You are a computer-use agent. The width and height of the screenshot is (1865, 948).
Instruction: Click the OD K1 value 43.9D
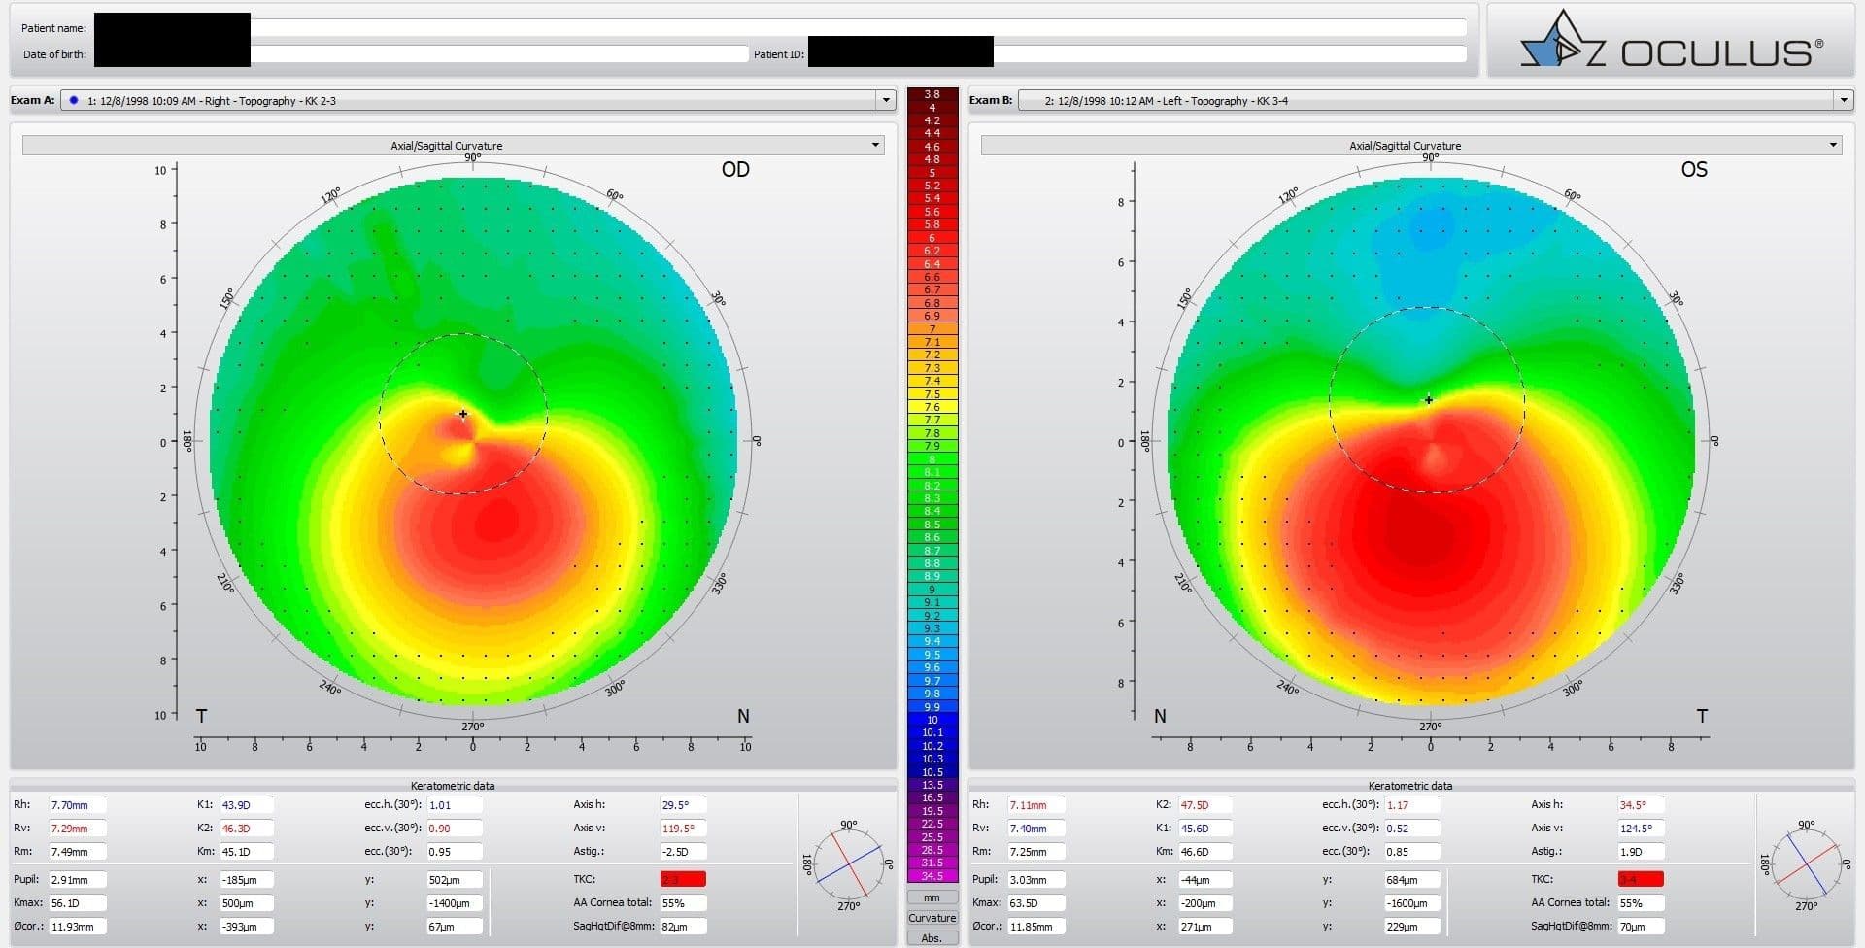[x=246, y=804]
